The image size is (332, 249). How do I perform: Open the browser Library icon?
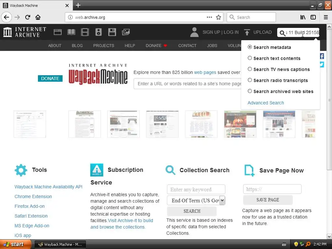point(303,17)
